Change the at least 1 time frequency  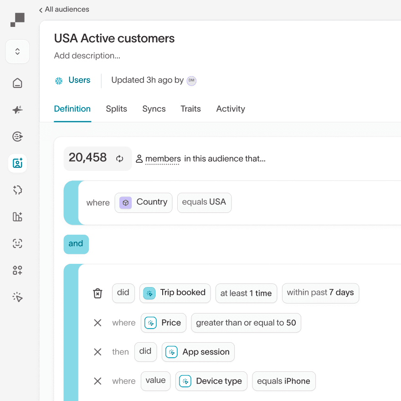pos(246,293)
